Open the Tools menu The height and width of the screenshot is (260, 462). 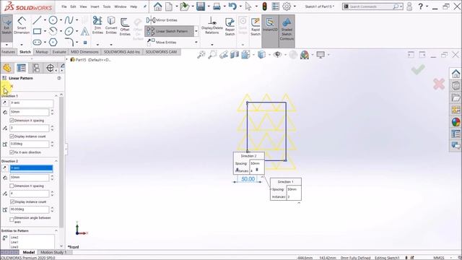coord(107,6)
